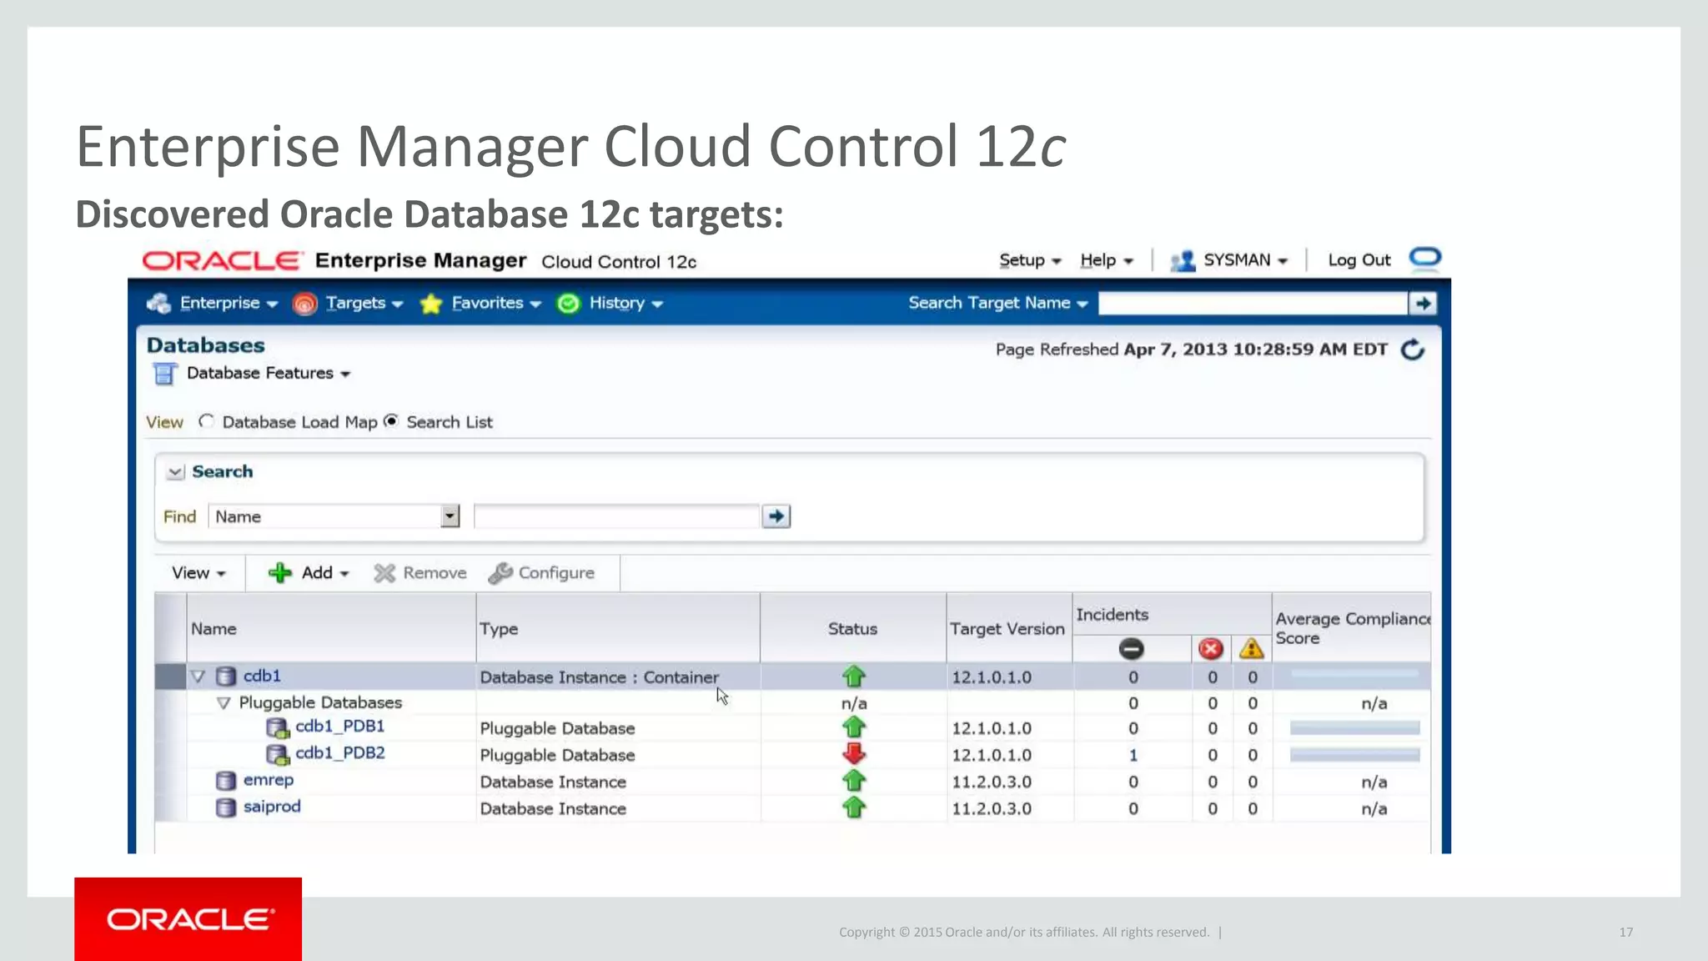The image size is (1708, 961).
Task: Click cdb1_PDB1 compliance score bar
Action: click(x=1354, y=728)
